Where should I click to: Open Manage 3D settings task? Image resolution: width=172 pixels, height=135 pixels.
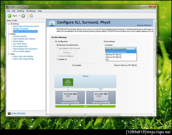(21, 29)
